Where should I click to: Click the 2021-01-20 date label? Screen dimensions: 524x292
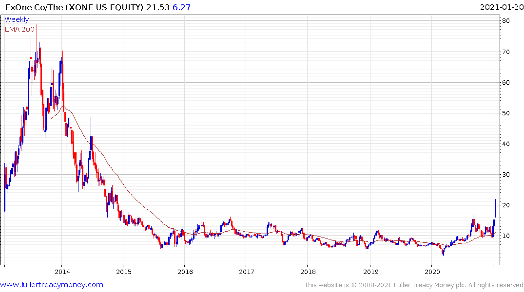click(502, 7)
